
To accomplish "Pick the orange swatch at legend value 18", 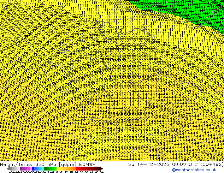I will (x=72, y=168).
